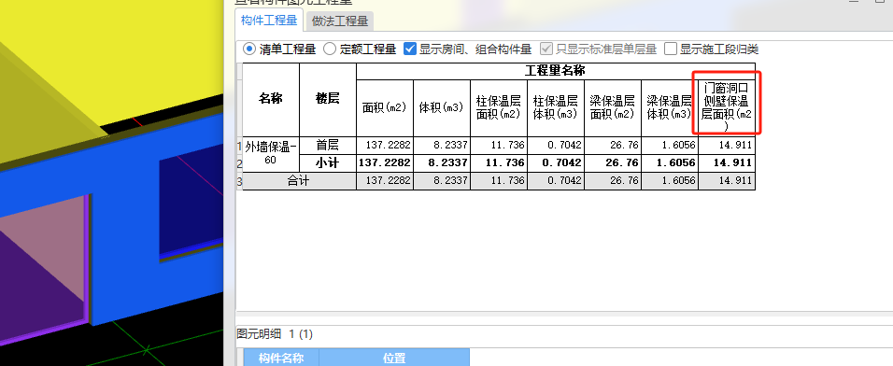The height and width of the screenshot is (366, 893).
Task: Click row number 2 header
Action: tap(239, 164)
